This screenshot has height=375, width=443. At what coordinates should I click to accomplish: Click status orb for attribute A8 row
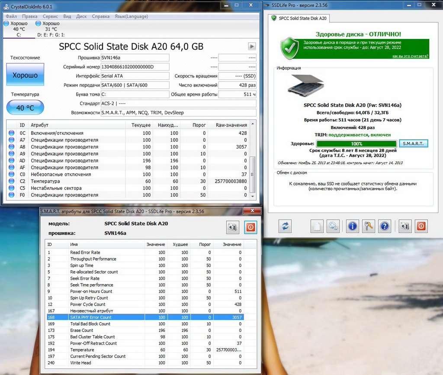[x=12, y=147]
